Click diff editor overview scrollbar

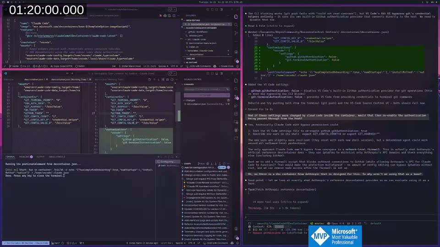pyautogui.click(x=179, y=115)
